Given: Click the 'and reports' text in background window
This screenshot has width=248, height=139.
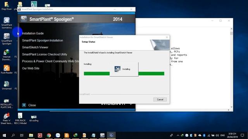Looking at the screenshot, I should click(x=179, y=55).
